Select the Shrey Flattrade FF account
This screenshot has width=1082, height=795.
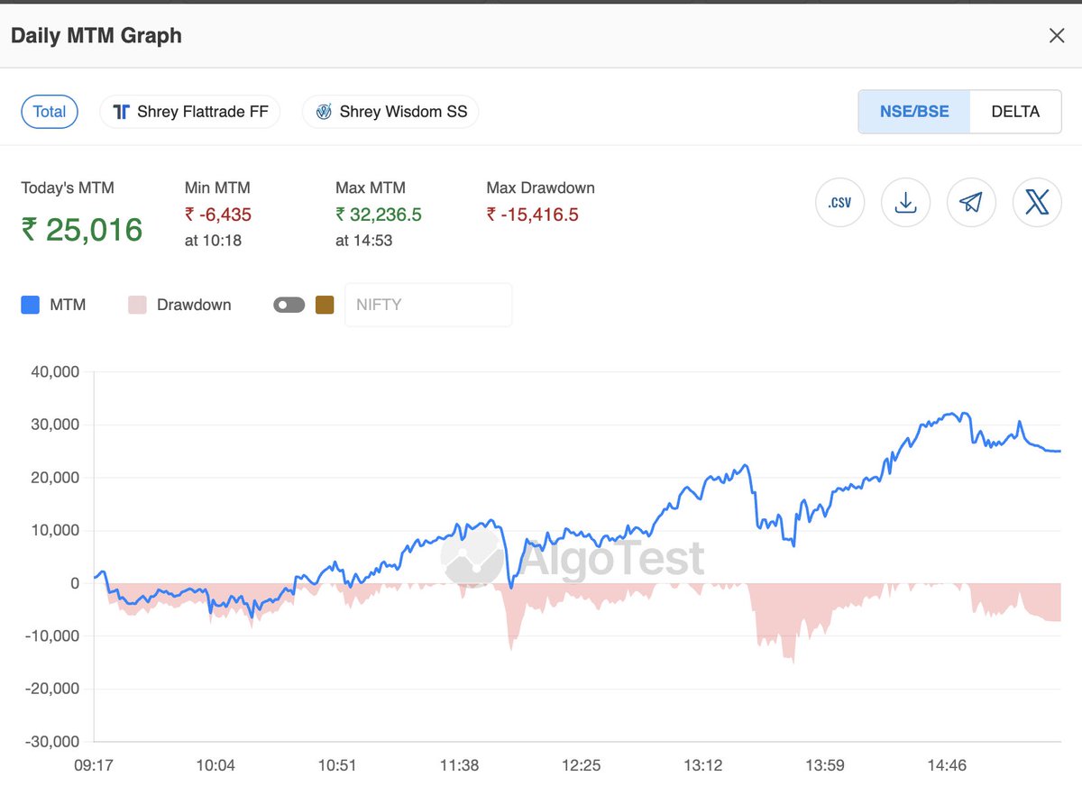pos(189,112)
